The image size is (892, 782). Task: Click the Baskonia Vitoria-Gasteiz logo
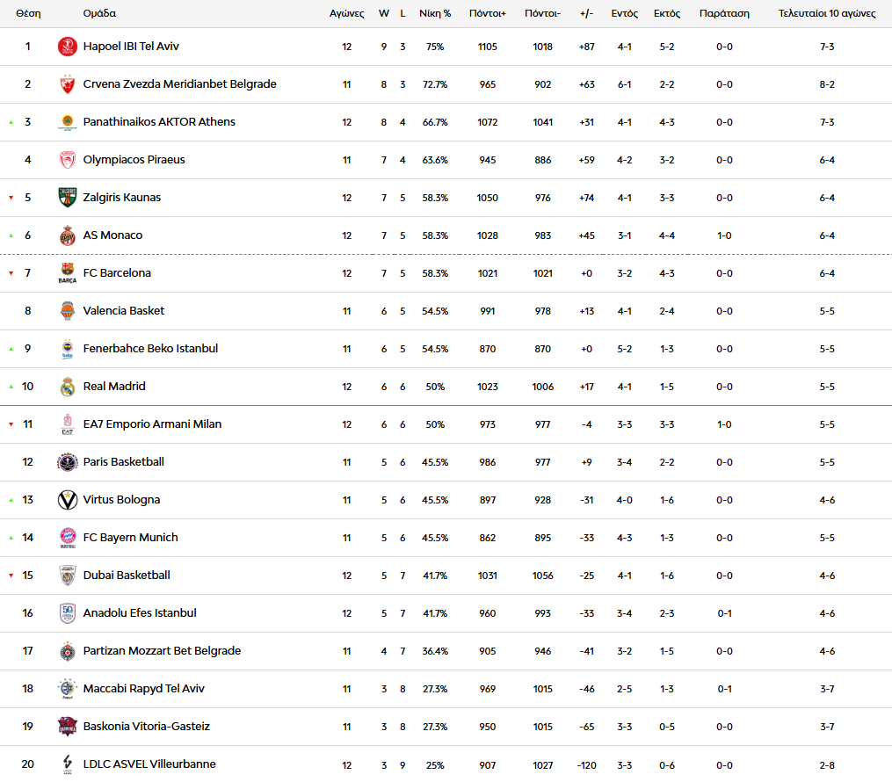68,727
